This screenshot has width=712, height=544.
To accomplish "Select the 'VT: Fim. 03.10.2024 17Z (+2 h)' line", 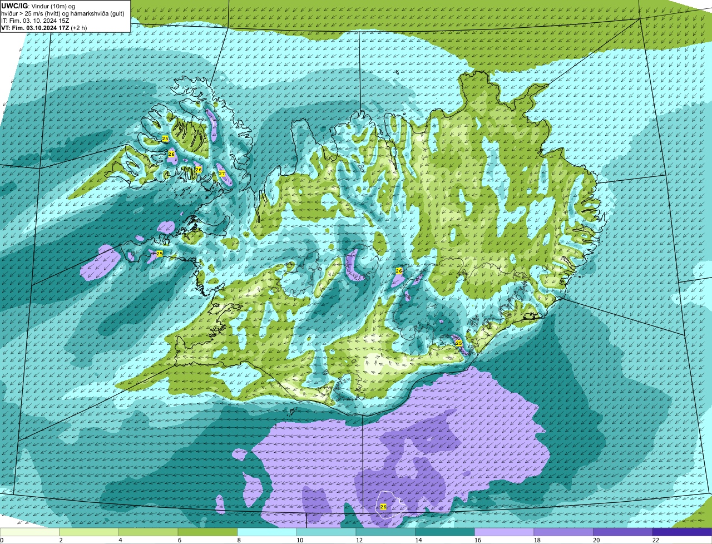I will [x=44, y=28].
